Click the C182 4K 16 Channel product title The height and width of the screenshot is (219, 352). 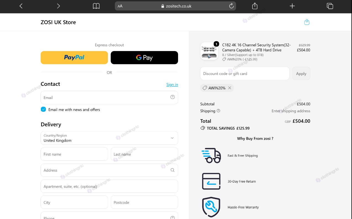(256, 47)
